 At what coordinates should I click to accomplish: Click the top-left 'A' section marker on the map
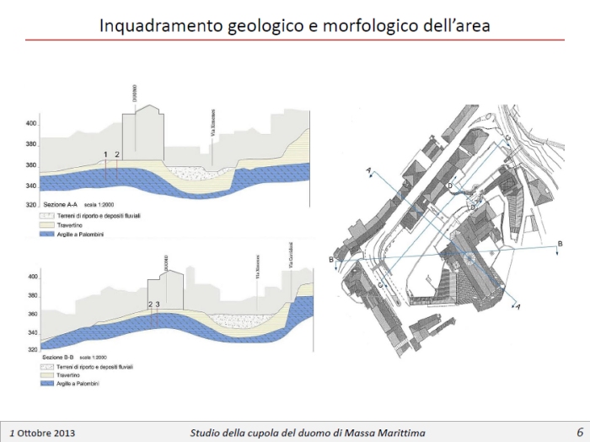pos(368,170)
